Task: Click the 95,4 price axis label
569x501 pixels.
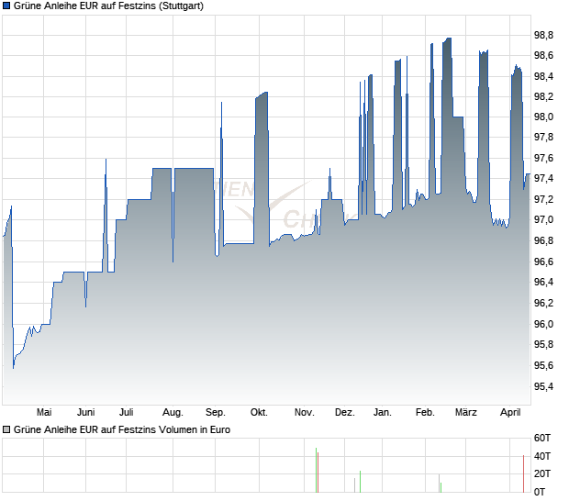Action: click(x=543, y=386)
